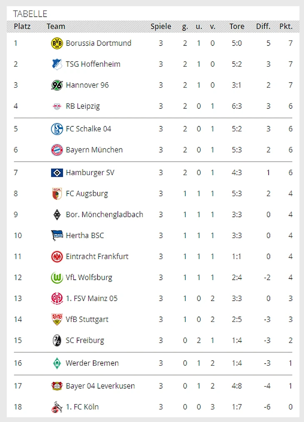Click the VfB Stuttgart team name
Viewport: 304px width, 422px height.
click(87, 319)
